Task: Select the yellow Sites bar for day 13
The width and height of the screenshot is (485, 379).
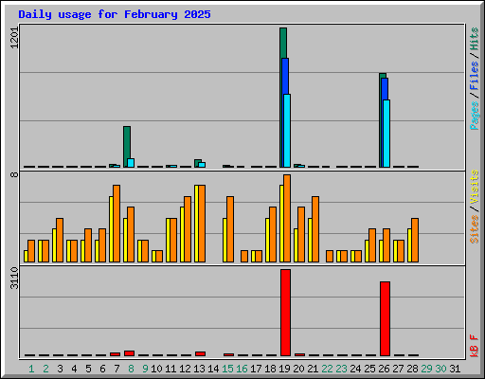Action: pos(196,224)
